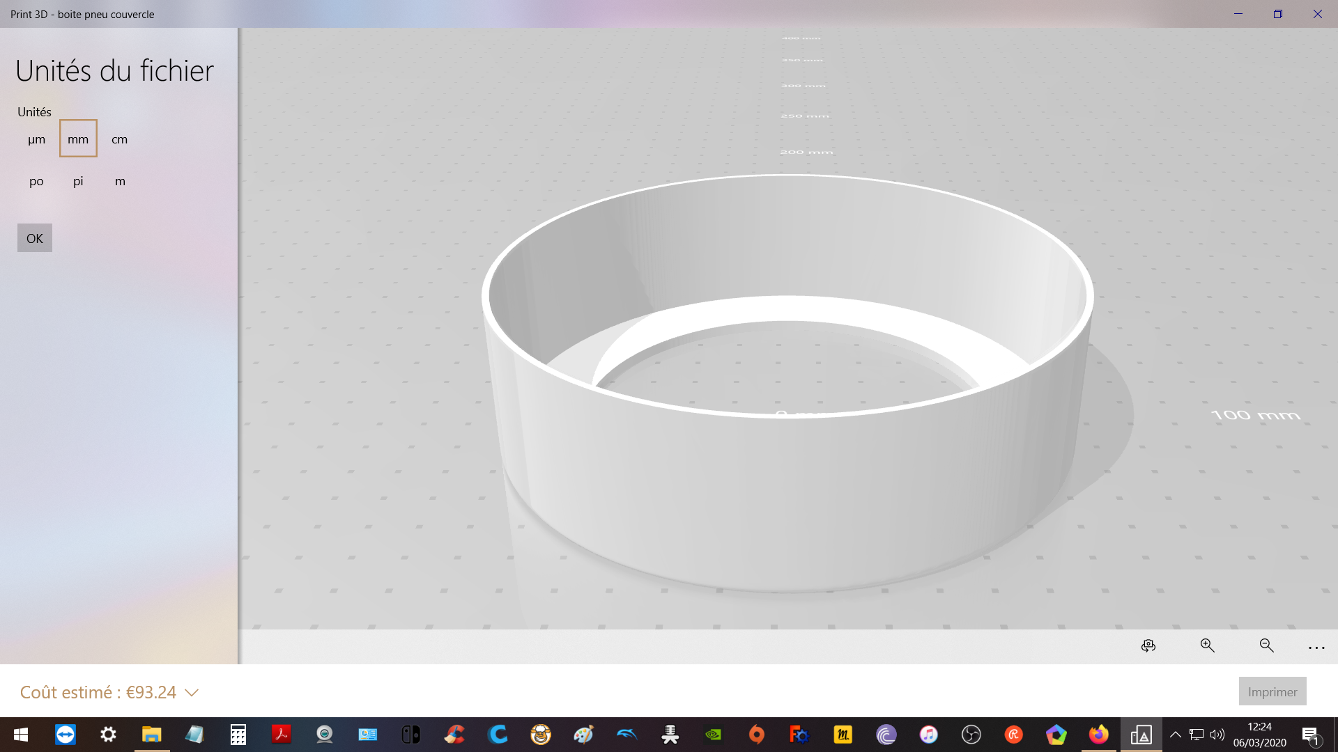Show hidden system tray icons
Viewport: 1338px width, 752px height.
(1175, 735)
